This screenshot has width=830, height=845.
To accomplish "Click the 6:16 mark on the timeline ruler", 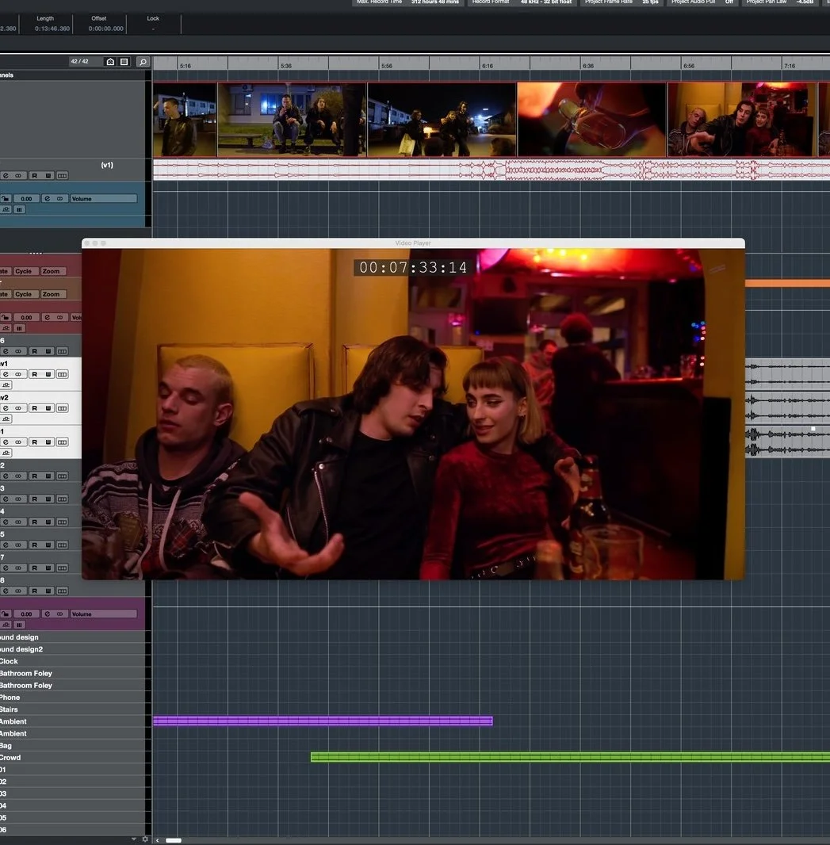I will (x=488, y=66).
